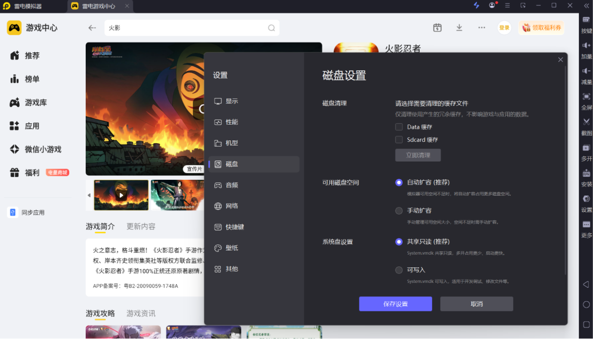Choose 可写入 writable system disk option
Image resolution: width=593 pixels, height=339 pixels.
coord(399,270)
